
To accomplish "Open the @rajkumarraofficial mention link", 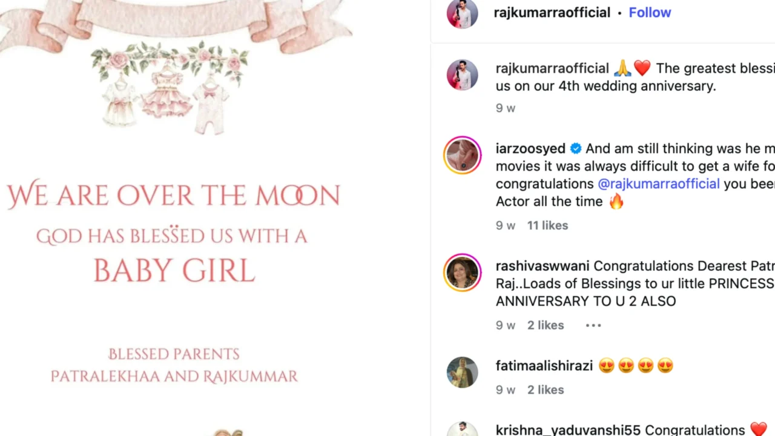I will coord(659,183).
